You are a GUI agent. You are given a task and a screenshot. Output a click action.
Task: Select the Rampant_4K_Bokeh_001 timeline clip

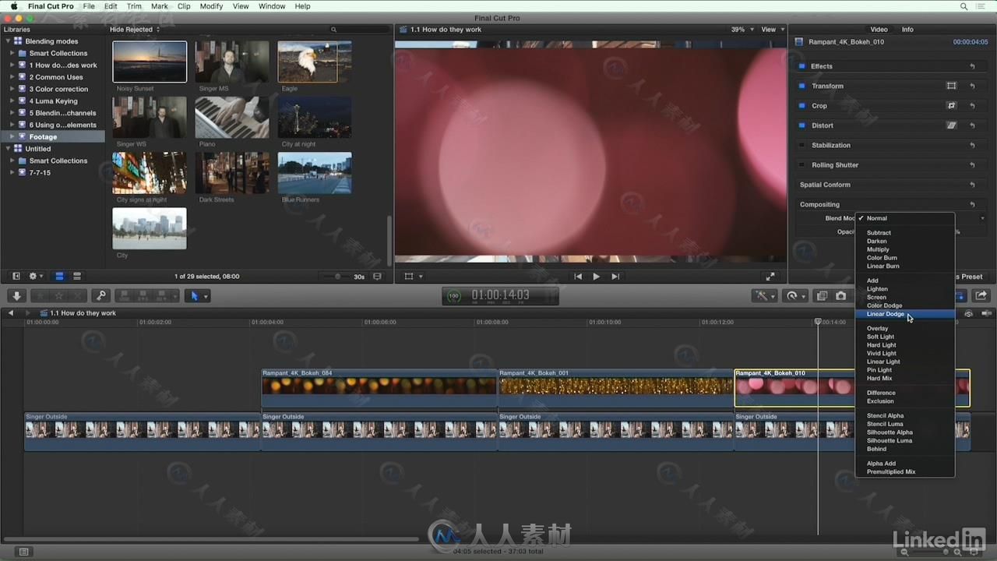click(615, 388)
